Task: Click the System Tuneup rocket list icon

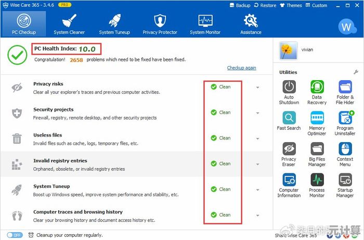Action: tap(17, 190)
